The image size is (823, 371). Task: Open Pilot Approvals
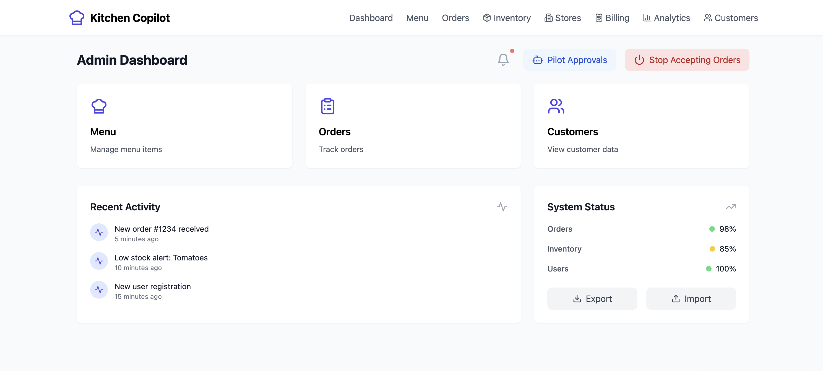570,60
